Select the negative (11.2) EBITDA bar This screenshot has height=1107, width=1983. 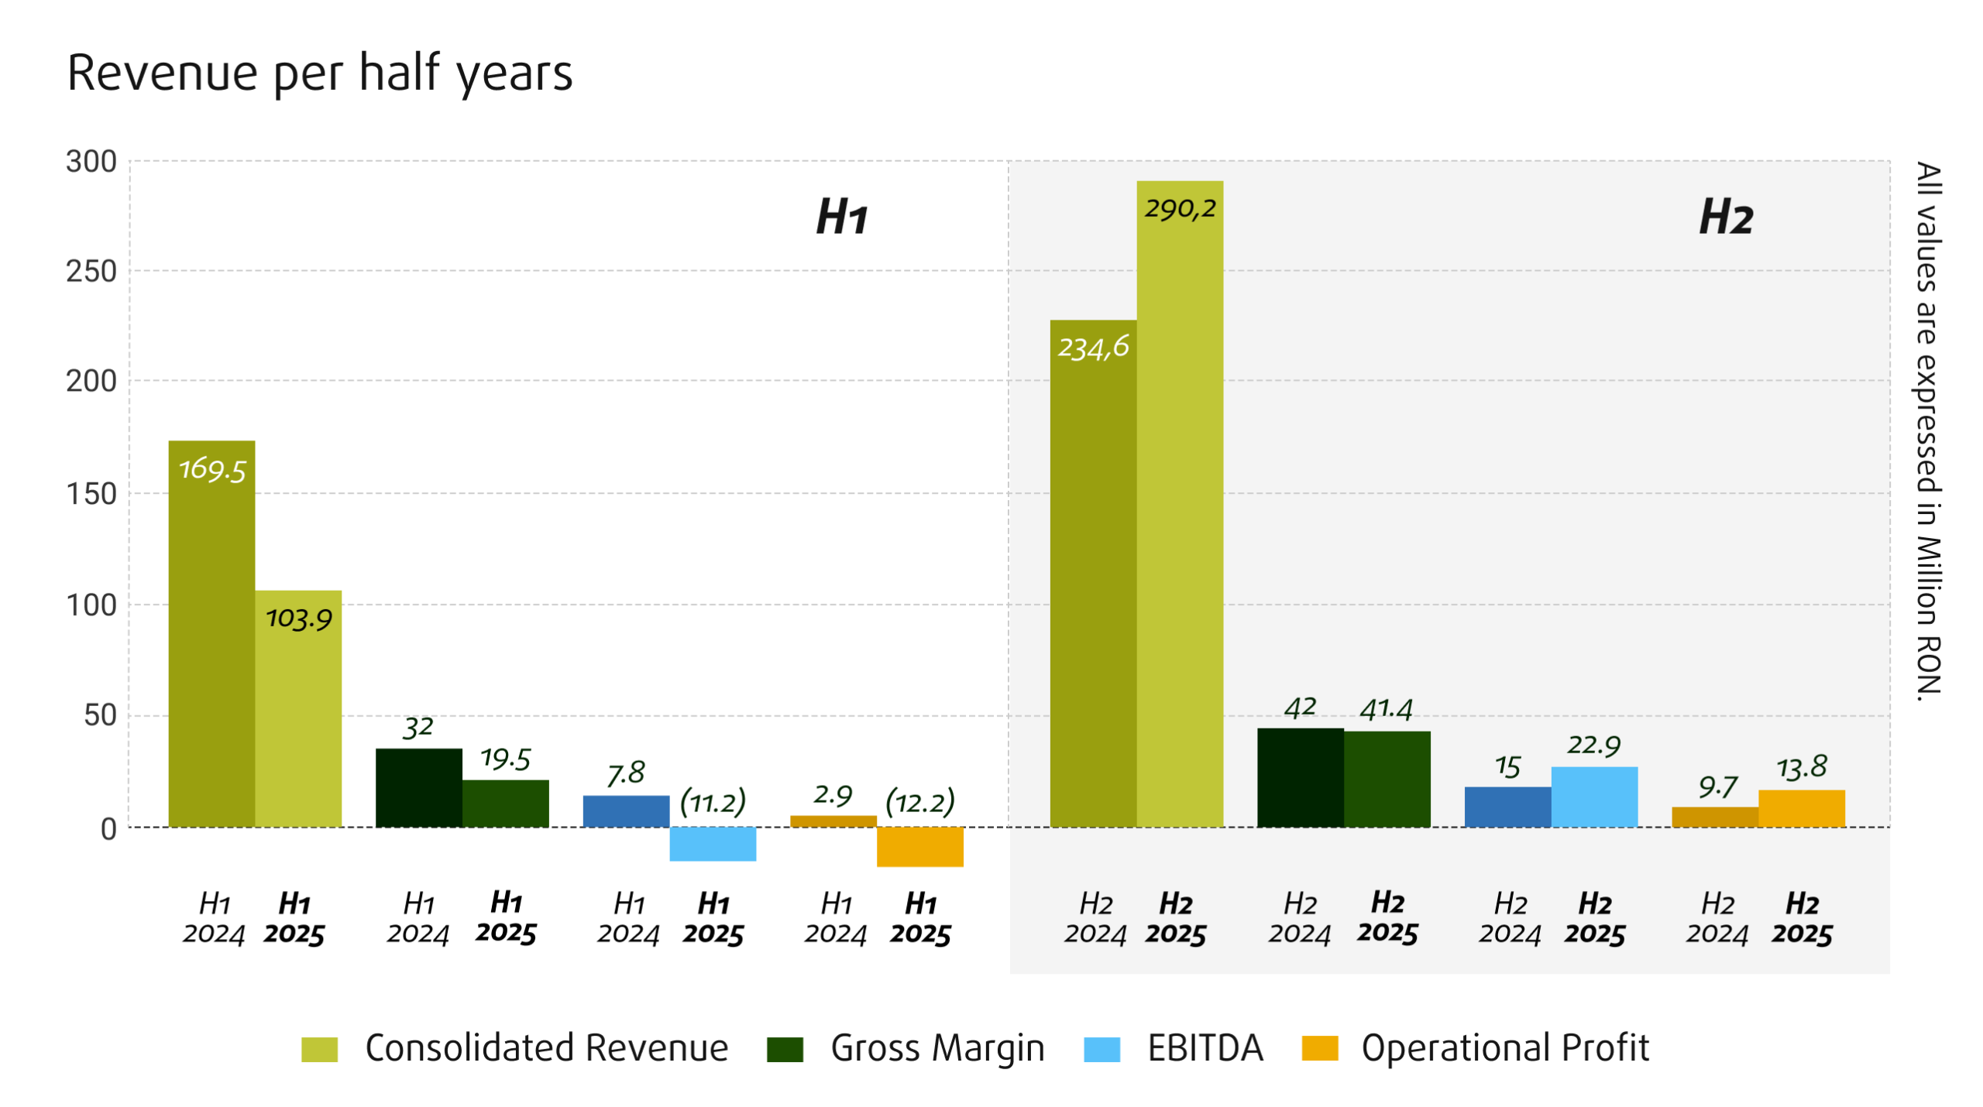click(x=712, y=843)
